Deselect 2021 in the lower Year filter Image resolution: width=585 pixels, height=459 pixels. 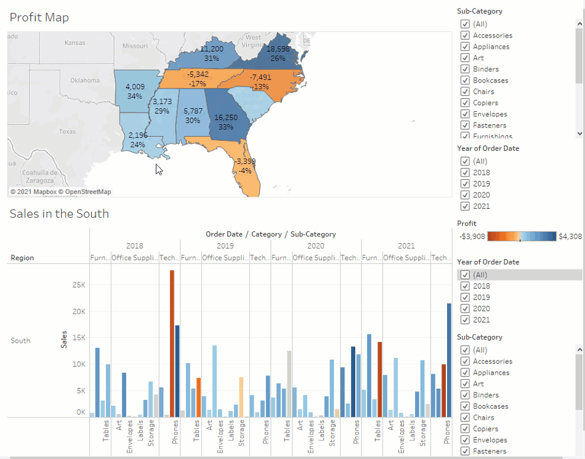pyautogui.click(x=466, y=320)
